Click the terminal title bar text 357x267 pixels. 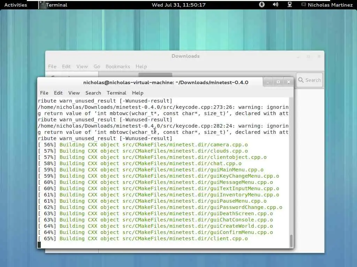pyautogui.click(x=166, y=82)
